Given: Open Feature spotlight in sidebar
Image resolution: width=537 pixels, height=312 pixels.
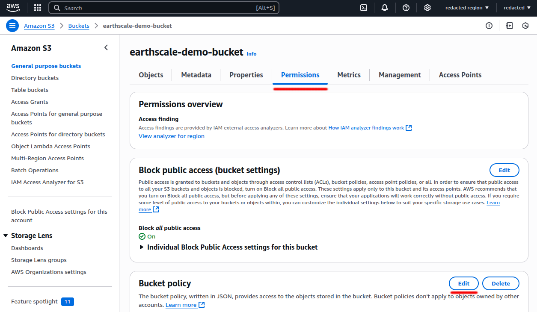Looking at the screenshot, I should click(x=34, y=301).
